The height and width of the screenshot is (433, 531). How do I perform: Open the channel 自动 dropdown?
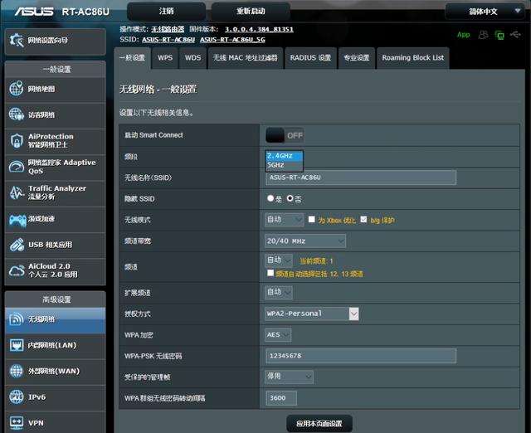pos(279,260)
